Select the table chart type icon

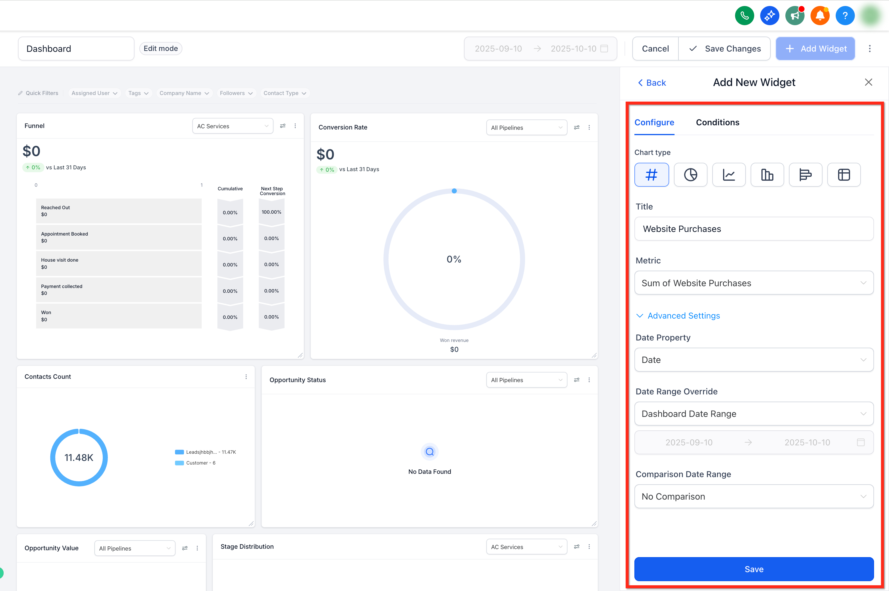click(843, 174)
